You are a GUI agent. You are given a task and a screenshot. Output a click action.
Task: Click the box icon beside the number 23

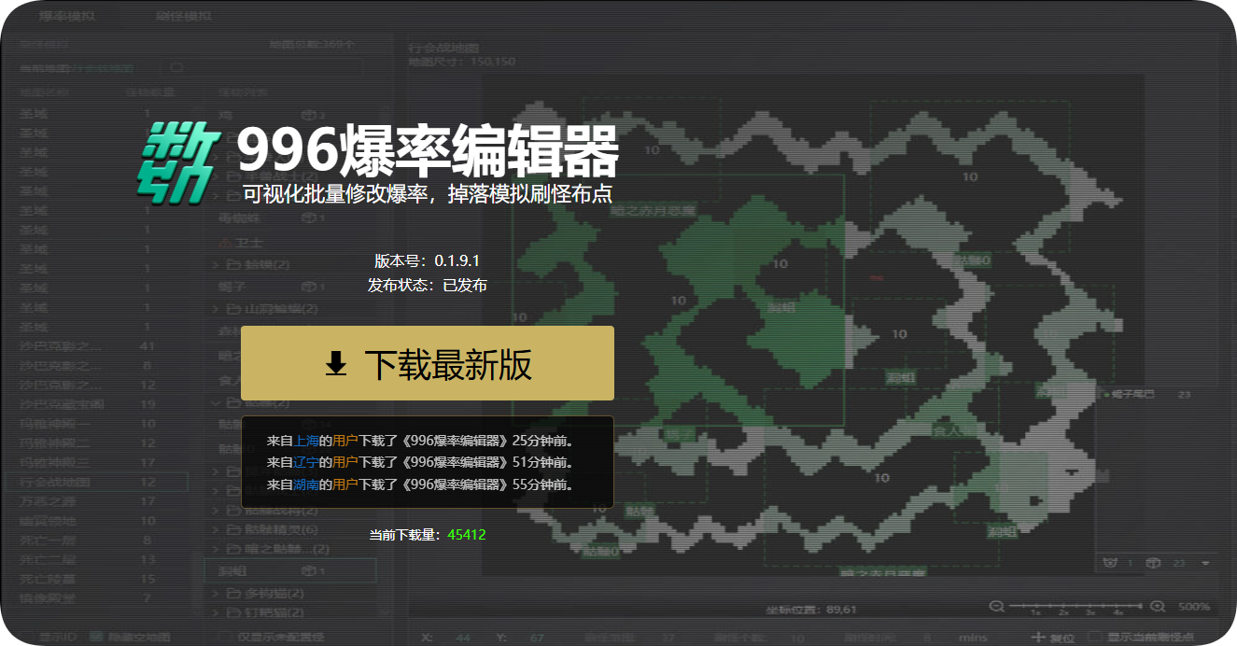tap(1153, 563)
